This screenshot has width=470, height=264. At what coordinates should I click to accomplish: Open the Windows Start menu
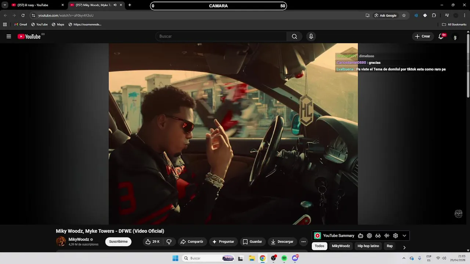175,258
